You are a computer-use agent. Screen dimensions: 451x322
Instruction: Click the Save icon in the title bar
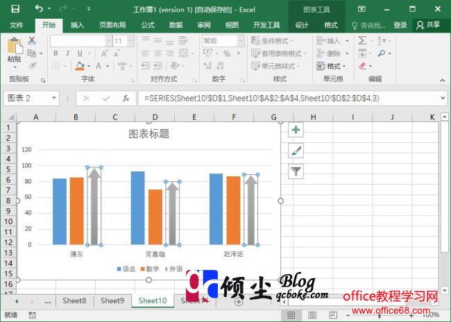(x=15, y=9)
